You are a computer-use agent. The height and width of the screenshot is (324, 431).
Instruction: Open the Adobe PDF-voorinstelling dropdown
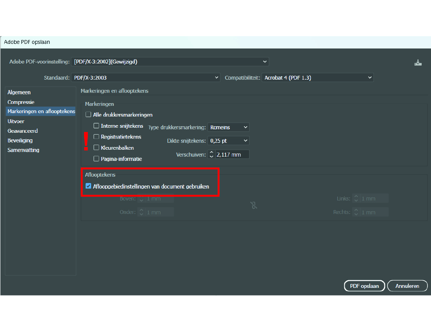click(170, 62)
